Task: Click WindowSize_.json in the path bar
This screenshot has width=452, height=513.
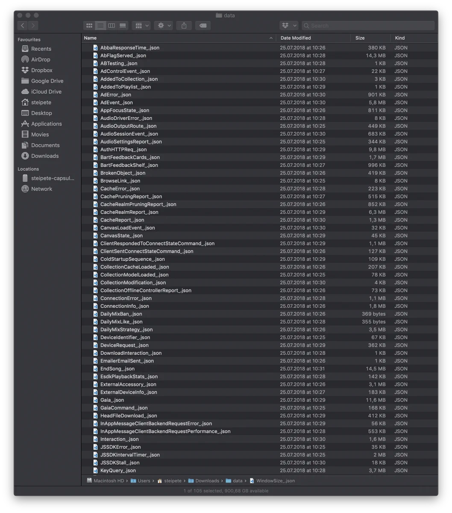Action: coord(272,481)
